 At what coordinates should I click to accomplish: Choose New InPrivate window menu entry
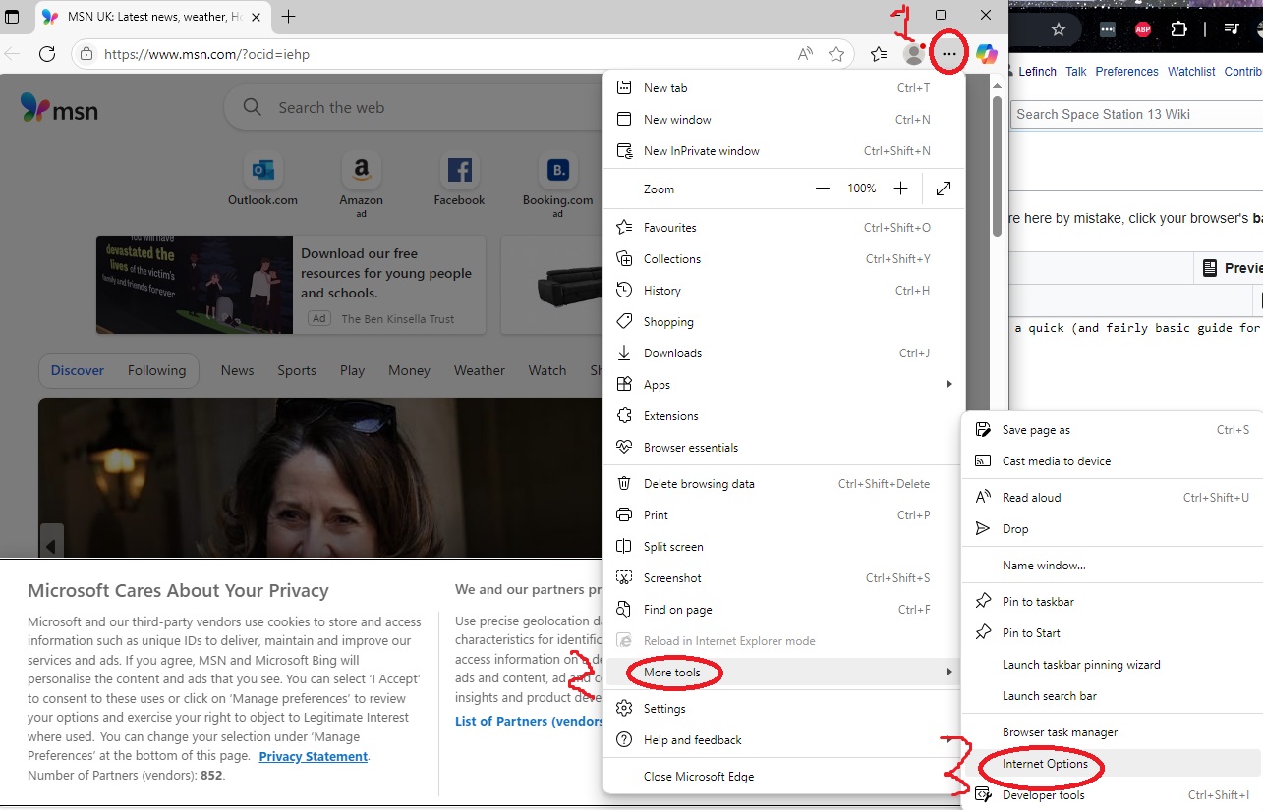[701, 151]
